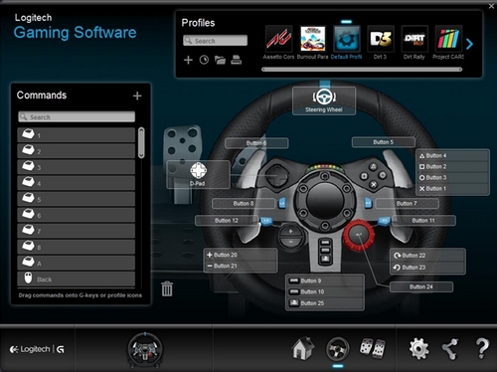
Task: Open the settings gear in bottom bar
Action: [x=419, y=349]
